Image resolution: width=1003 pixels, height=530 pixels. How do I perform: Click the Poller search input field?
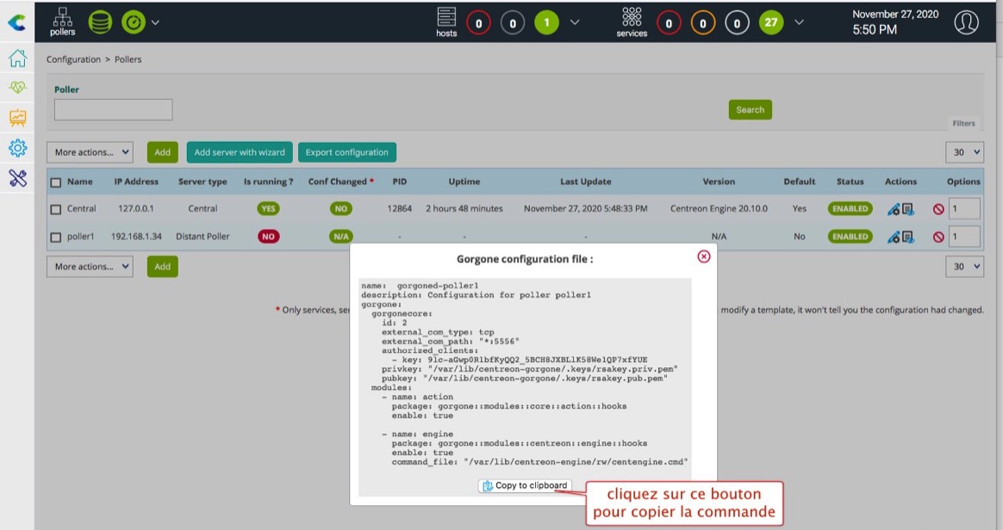[113, 109]
